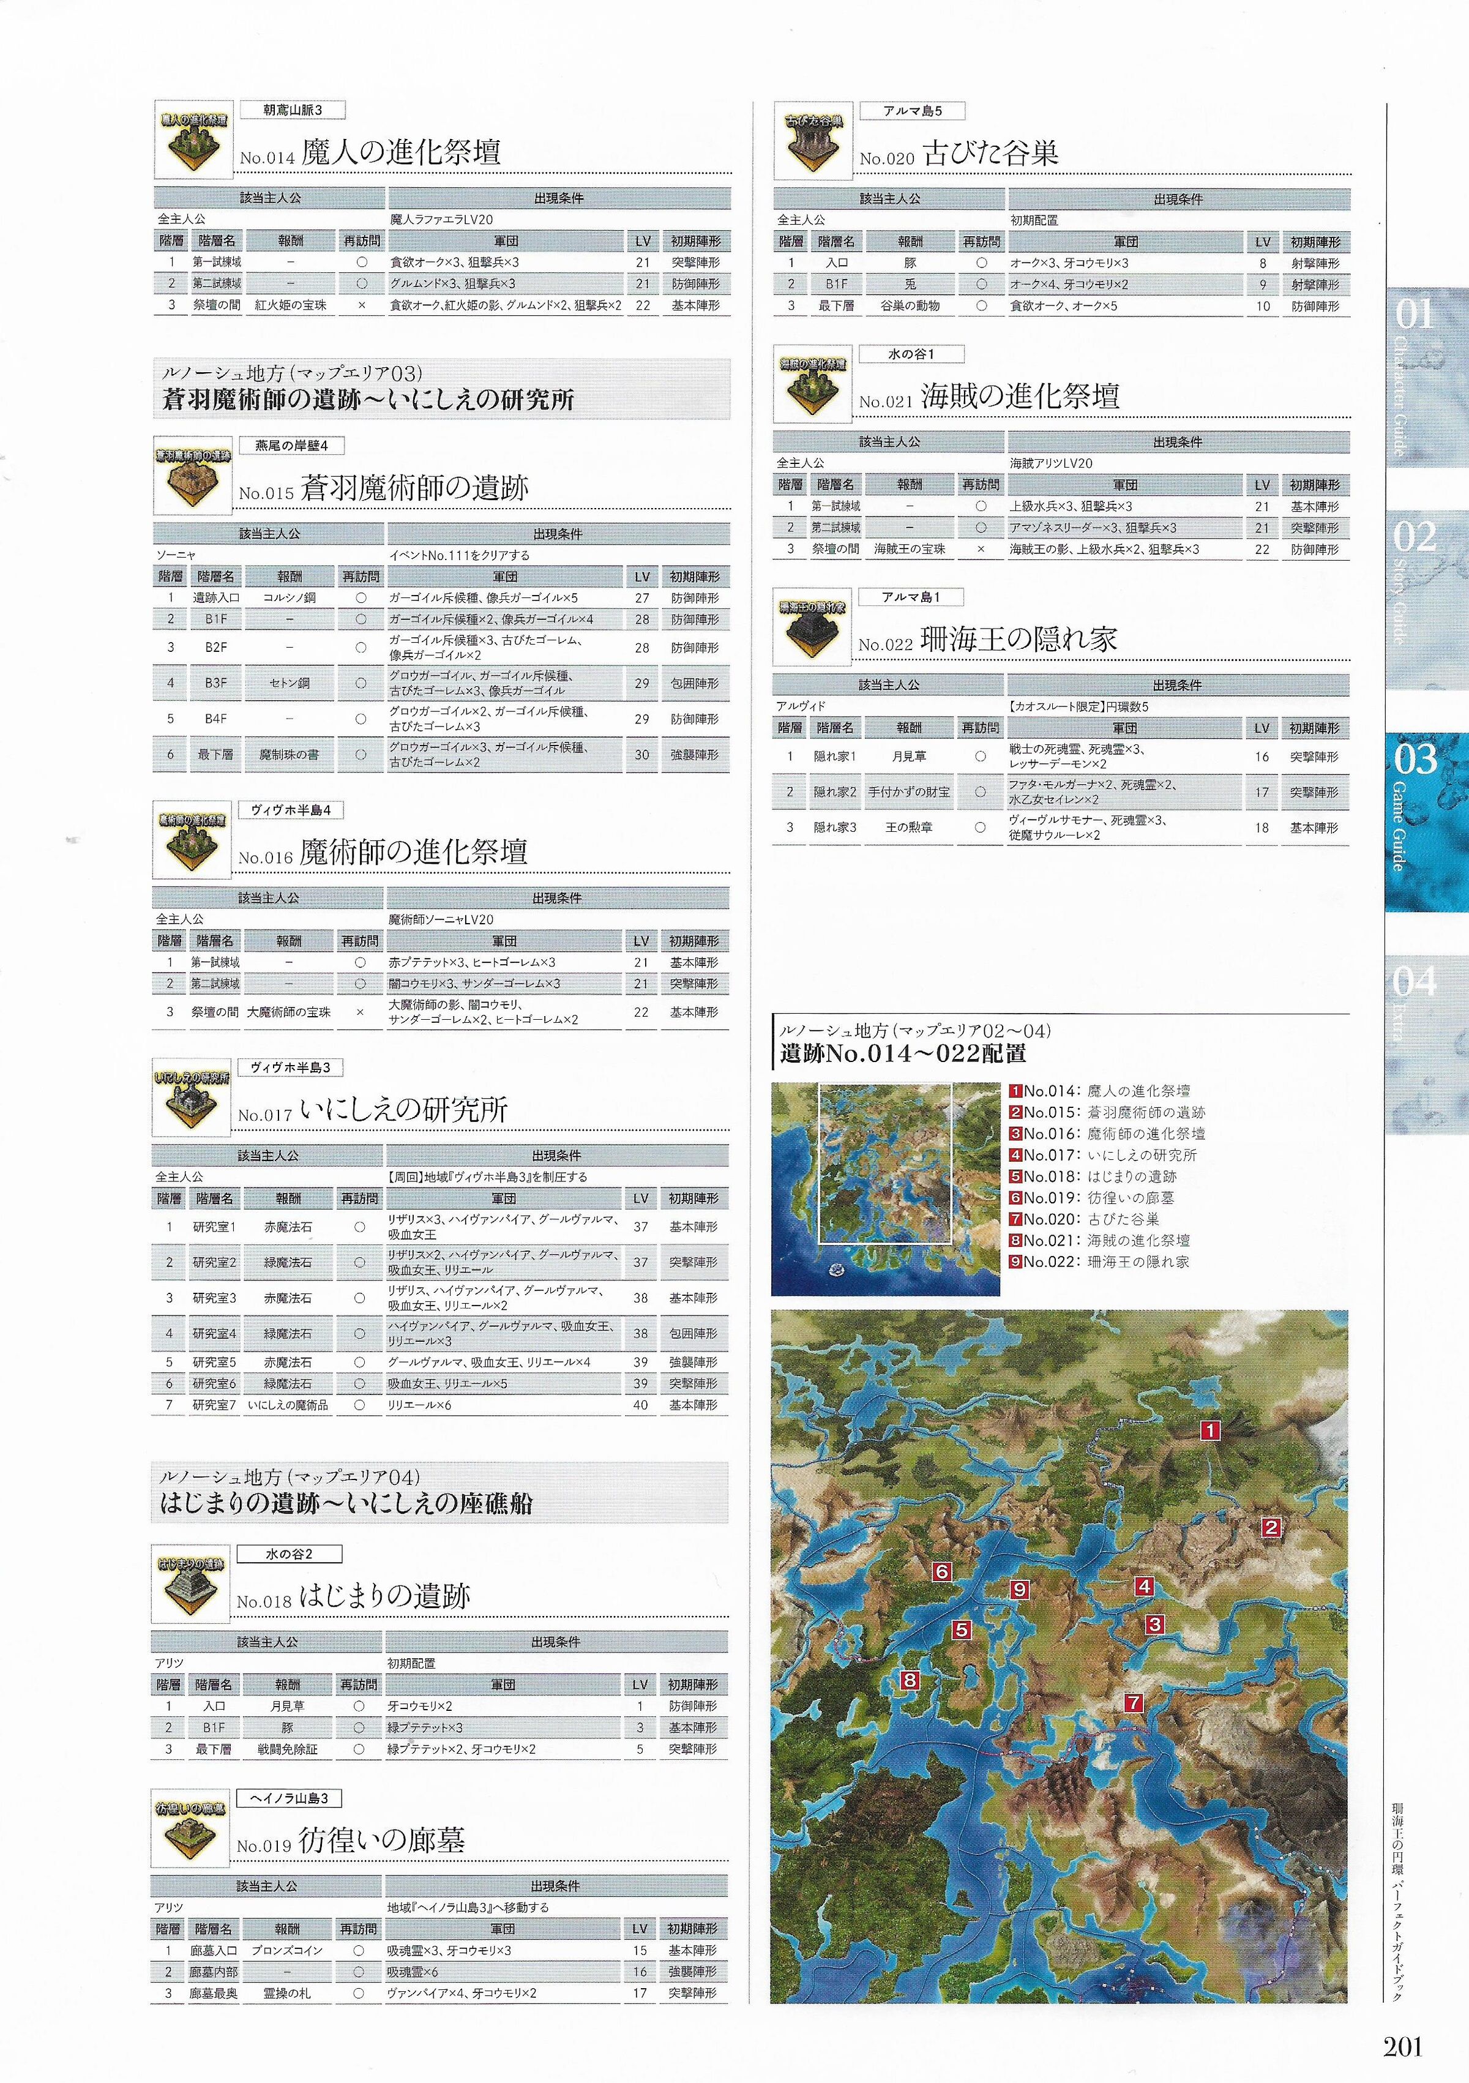Screen dimensions: 1469x2083
Task: Click the small overview map thumbnail of ルノーシュ地方
Action: coord(886,1189)
